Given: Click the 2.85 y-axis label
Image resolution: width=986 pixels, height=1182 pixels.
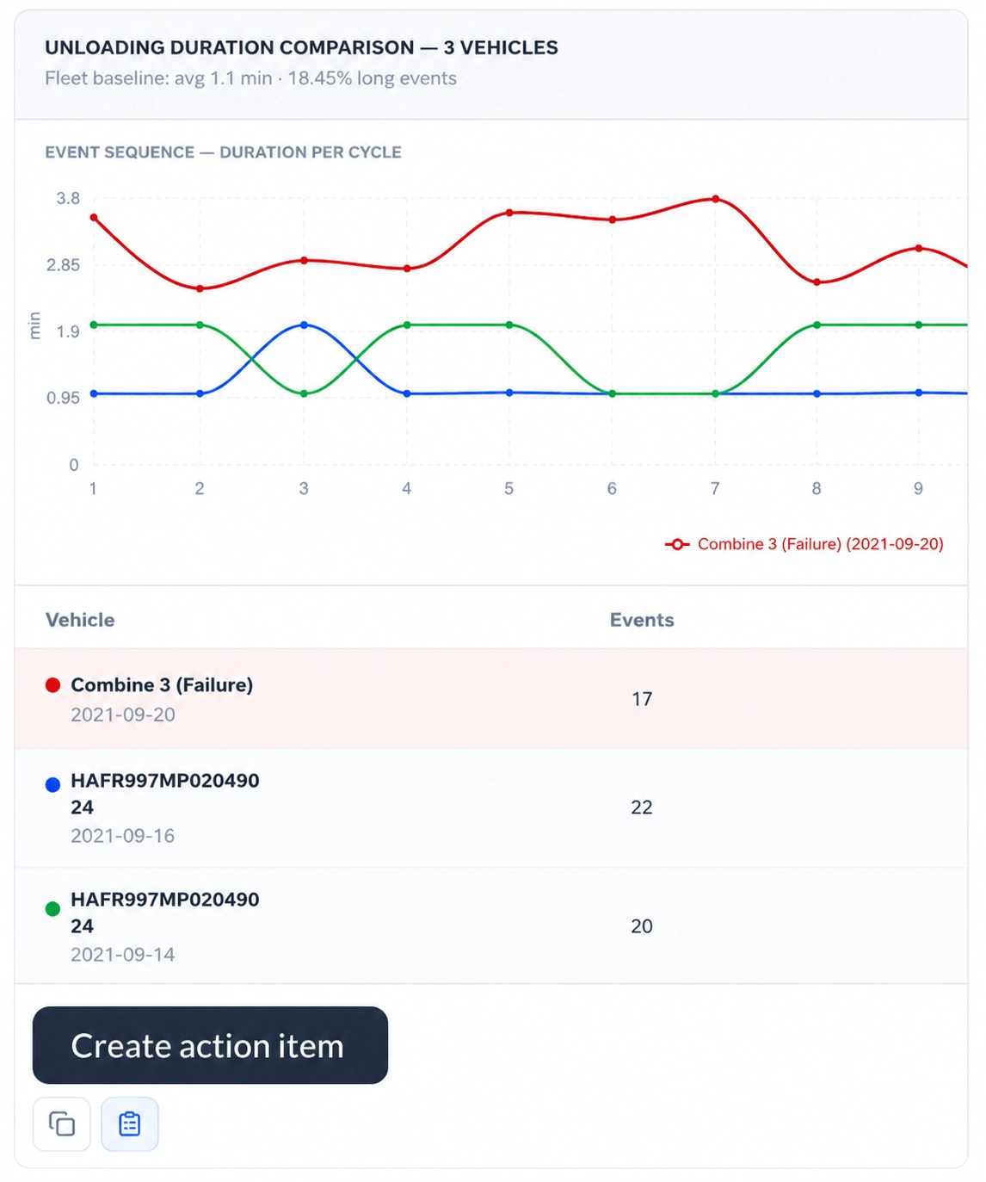Looking at the screenshot, I should pyautogui.click(x=63, y=265).
